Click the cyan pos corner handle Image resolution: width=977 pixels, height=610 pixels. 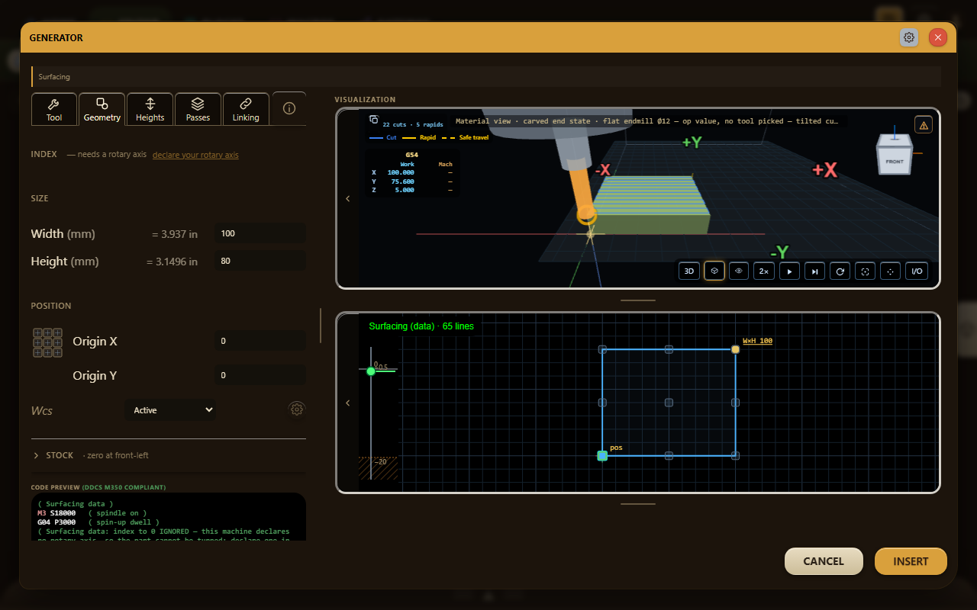(602, 455)
